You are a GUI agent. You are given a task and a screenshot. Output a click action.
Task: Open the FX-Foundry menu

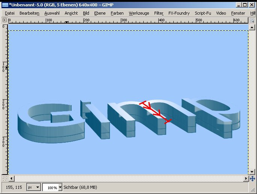click(179, 13)
